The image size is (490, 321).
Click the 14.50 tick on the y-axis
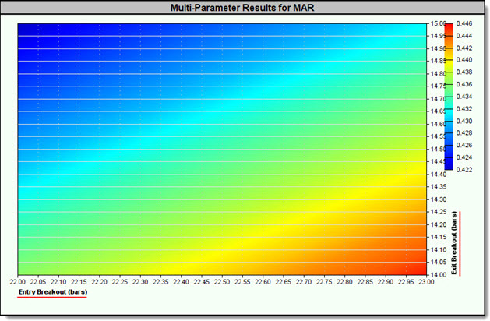437,149
